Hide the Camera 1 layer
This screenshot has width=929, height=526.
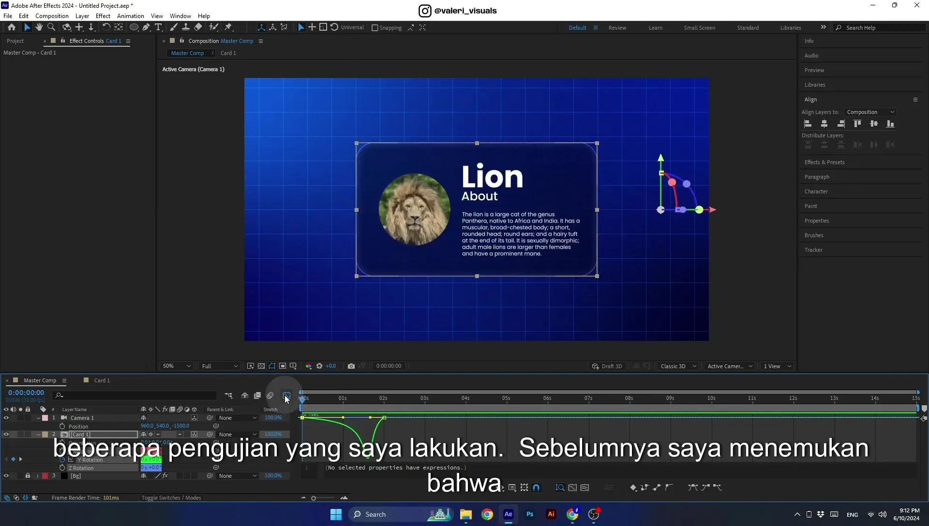point(6,418)
